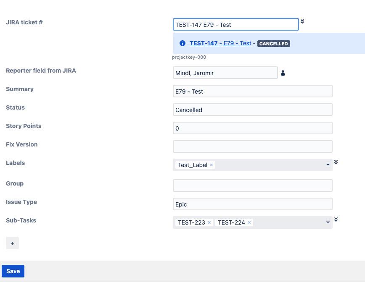
Task: Click the 'Story Points' label
Action: tap(24, 126)
